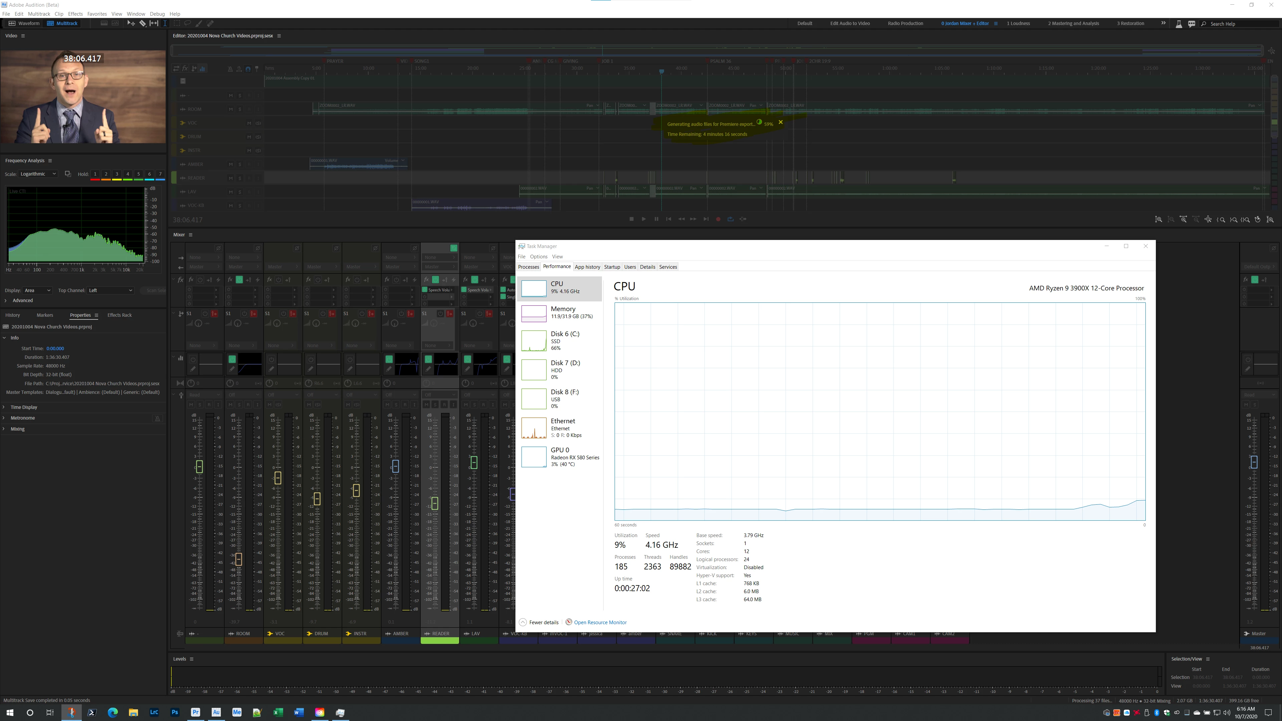Switch to Waveform view
Image resolution: width=1282 pixels, height=721 pixels.
click(24, 23)
